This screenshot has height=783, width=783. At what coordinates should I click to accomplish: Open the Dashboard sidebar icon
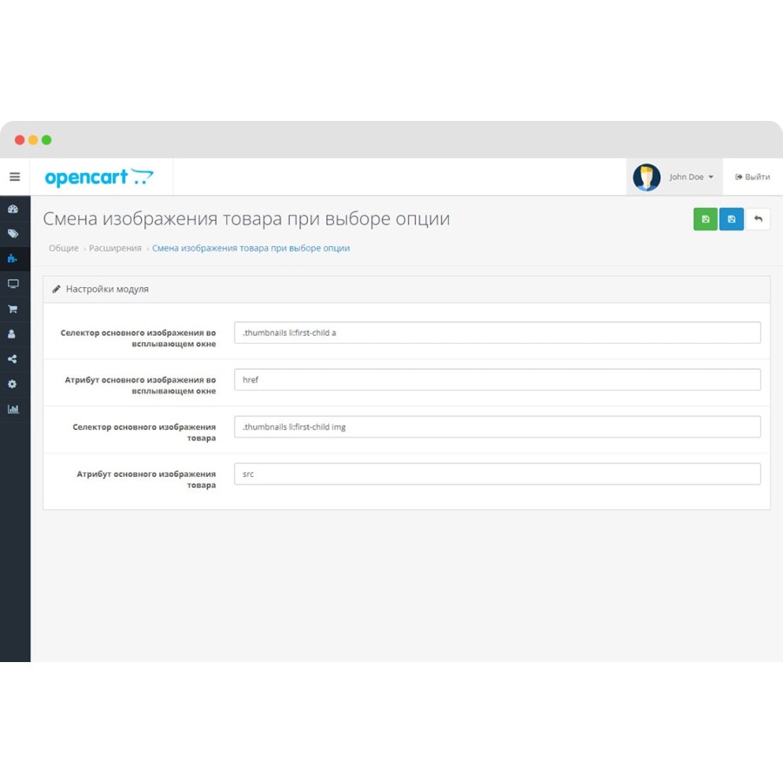tap(13, 209)
